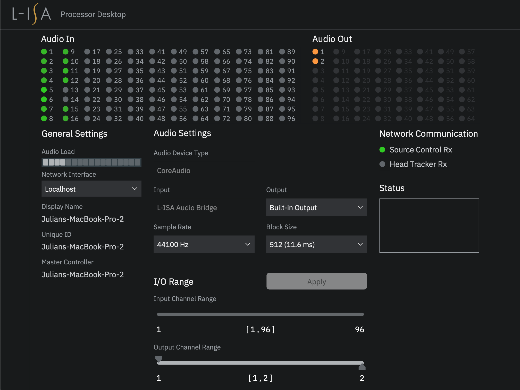The width and height of the screenshot is (520, 390).
Task: Click Source Control Rx green status dot
Action: point(382,150)
